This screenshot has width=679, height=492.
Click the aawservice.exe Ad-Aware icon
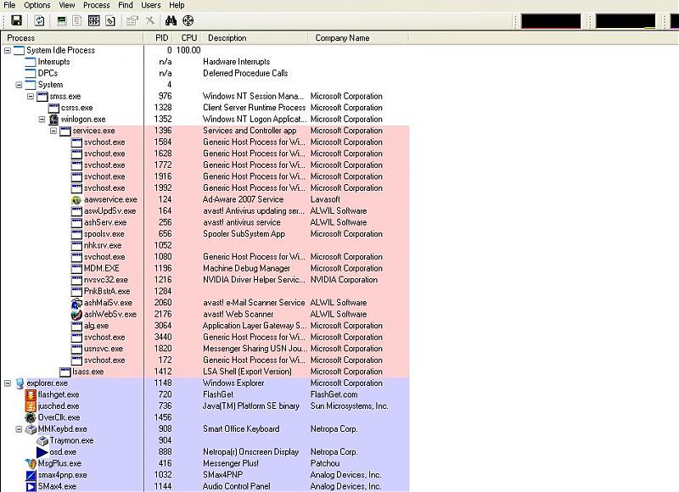76,199
